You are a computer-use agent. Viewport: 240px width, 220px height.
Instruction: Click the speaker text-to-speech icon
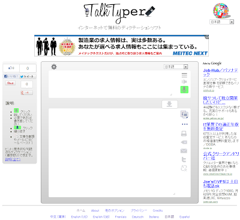184,82
